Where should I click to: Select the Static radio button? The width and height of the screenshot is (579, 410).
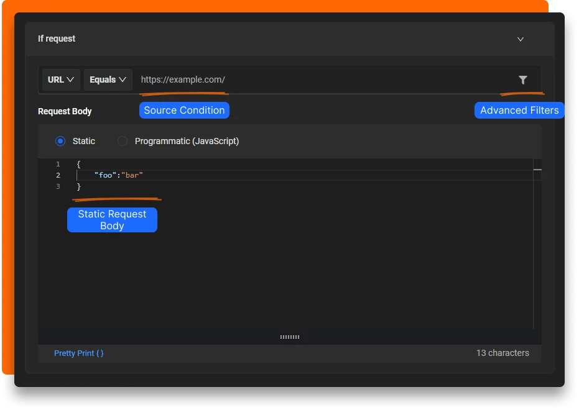click(x=60, y=141)
